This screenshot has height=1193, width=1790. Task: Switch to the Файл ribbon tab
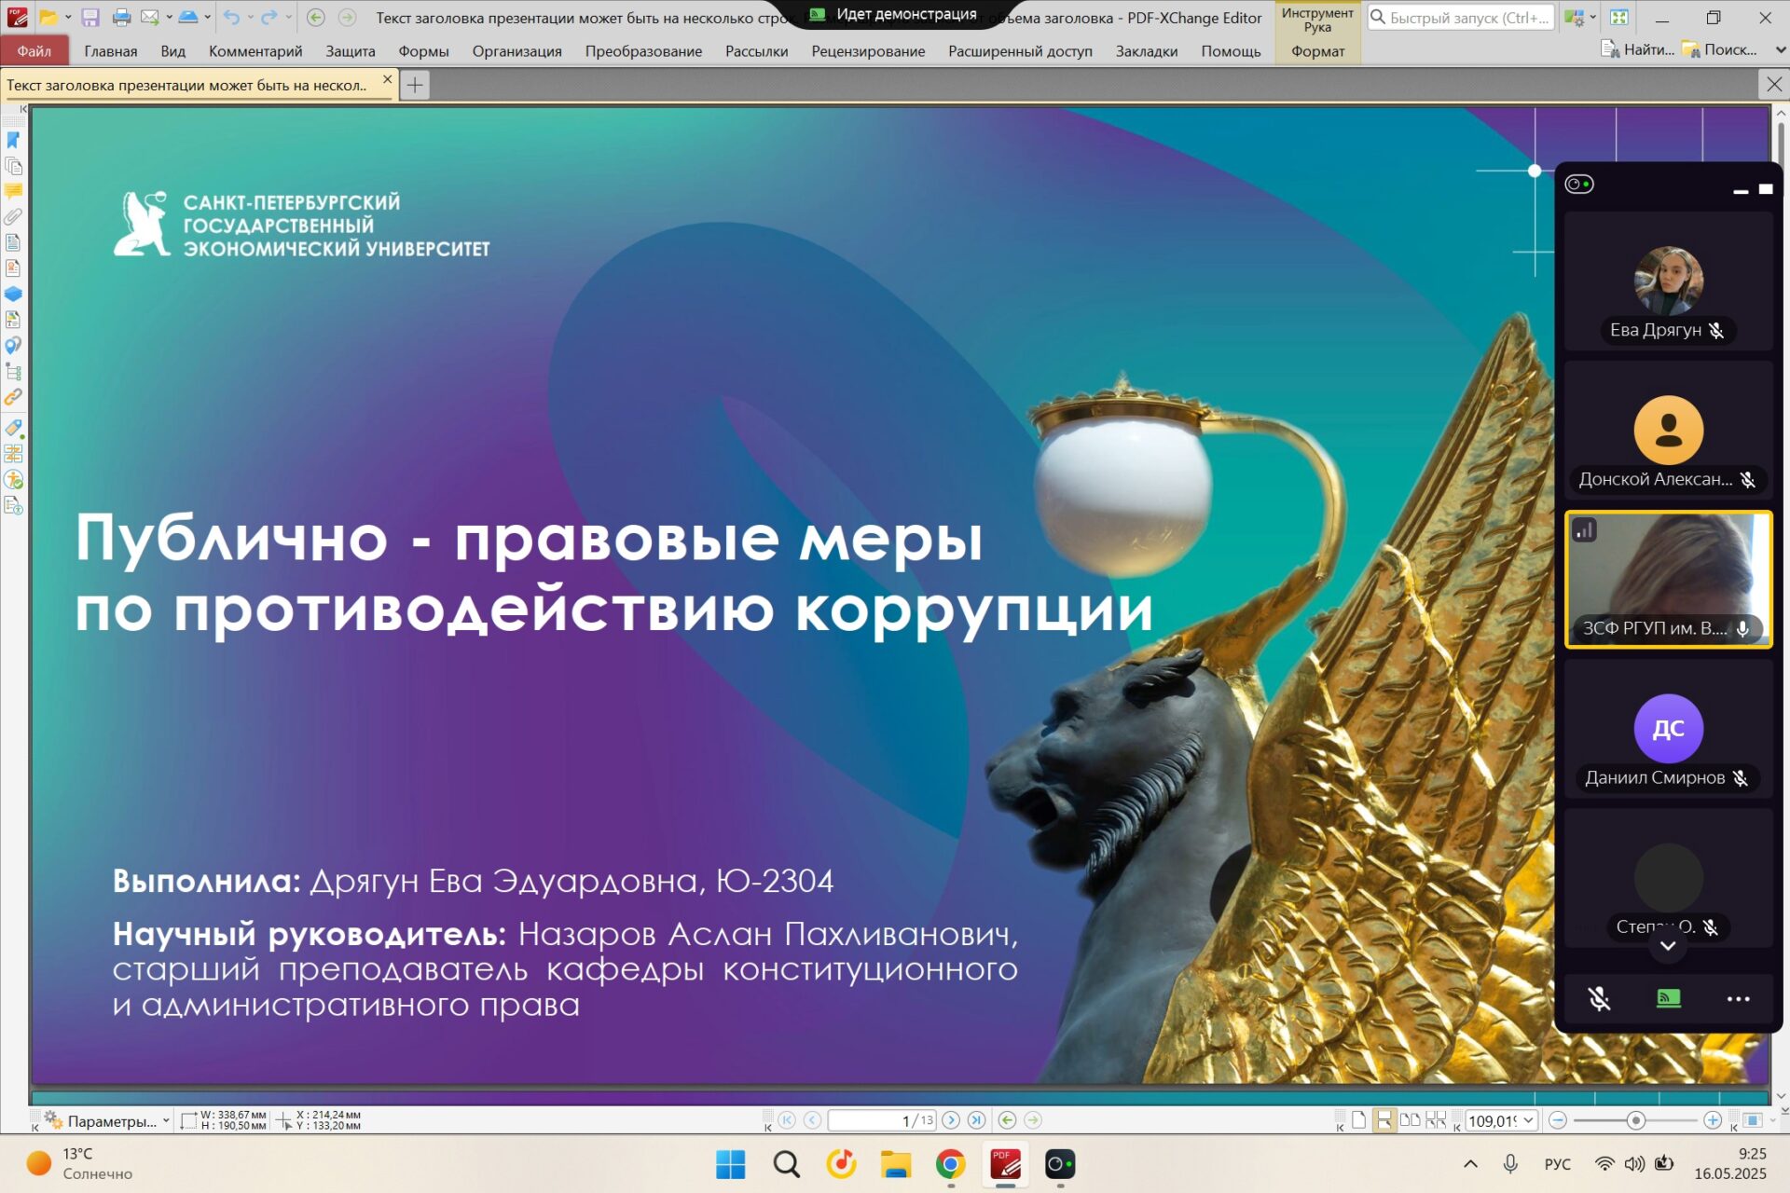tap(34, 50)
